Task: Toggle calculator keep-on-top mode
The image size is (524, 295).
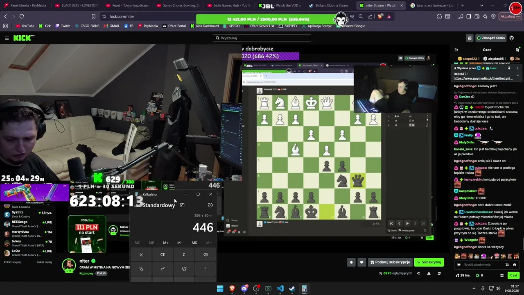Action: (x=182, y=205)
